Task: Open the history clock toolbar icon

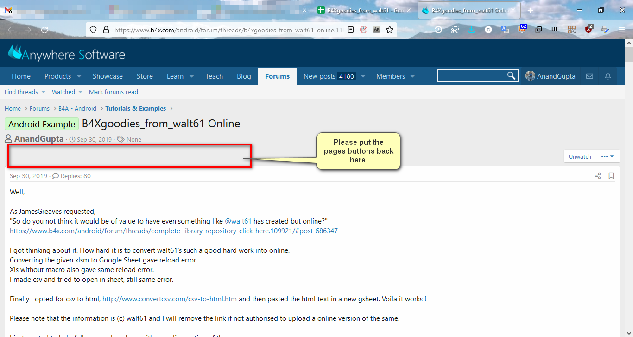Action: 438,30
